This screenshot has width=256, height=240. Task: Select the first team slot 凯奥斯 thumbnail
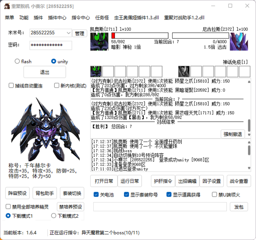coord(96,71)
